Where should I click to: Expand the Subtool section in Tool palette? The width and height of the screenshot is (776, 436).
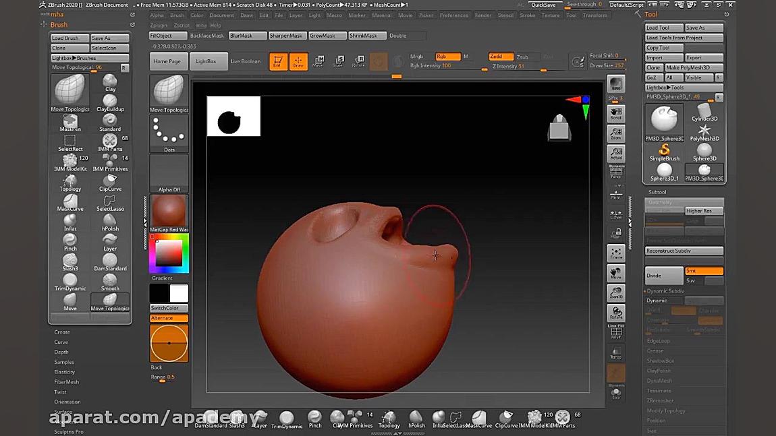coord(657,192)
